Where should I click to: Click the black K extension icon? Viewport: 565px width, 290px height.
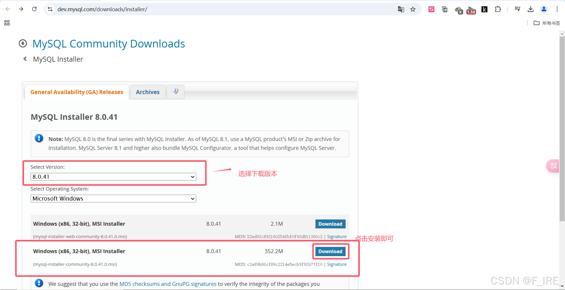tap(484, 9)
